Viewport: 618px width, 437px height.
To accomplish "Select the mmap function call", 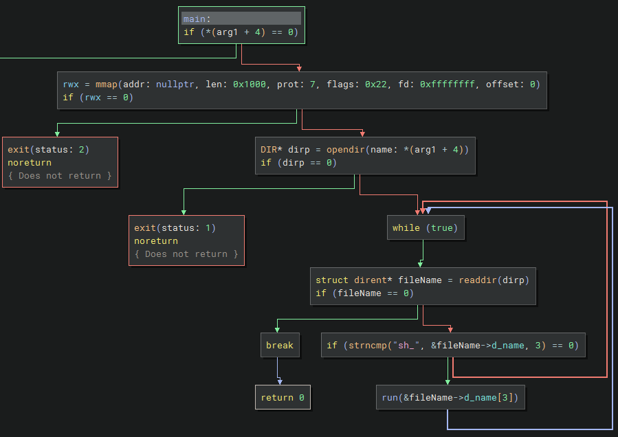I will (x=108, y=85).
